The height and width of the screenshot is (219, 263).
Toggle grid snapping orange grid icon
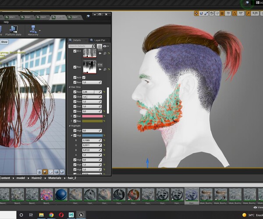pos(222,14)
